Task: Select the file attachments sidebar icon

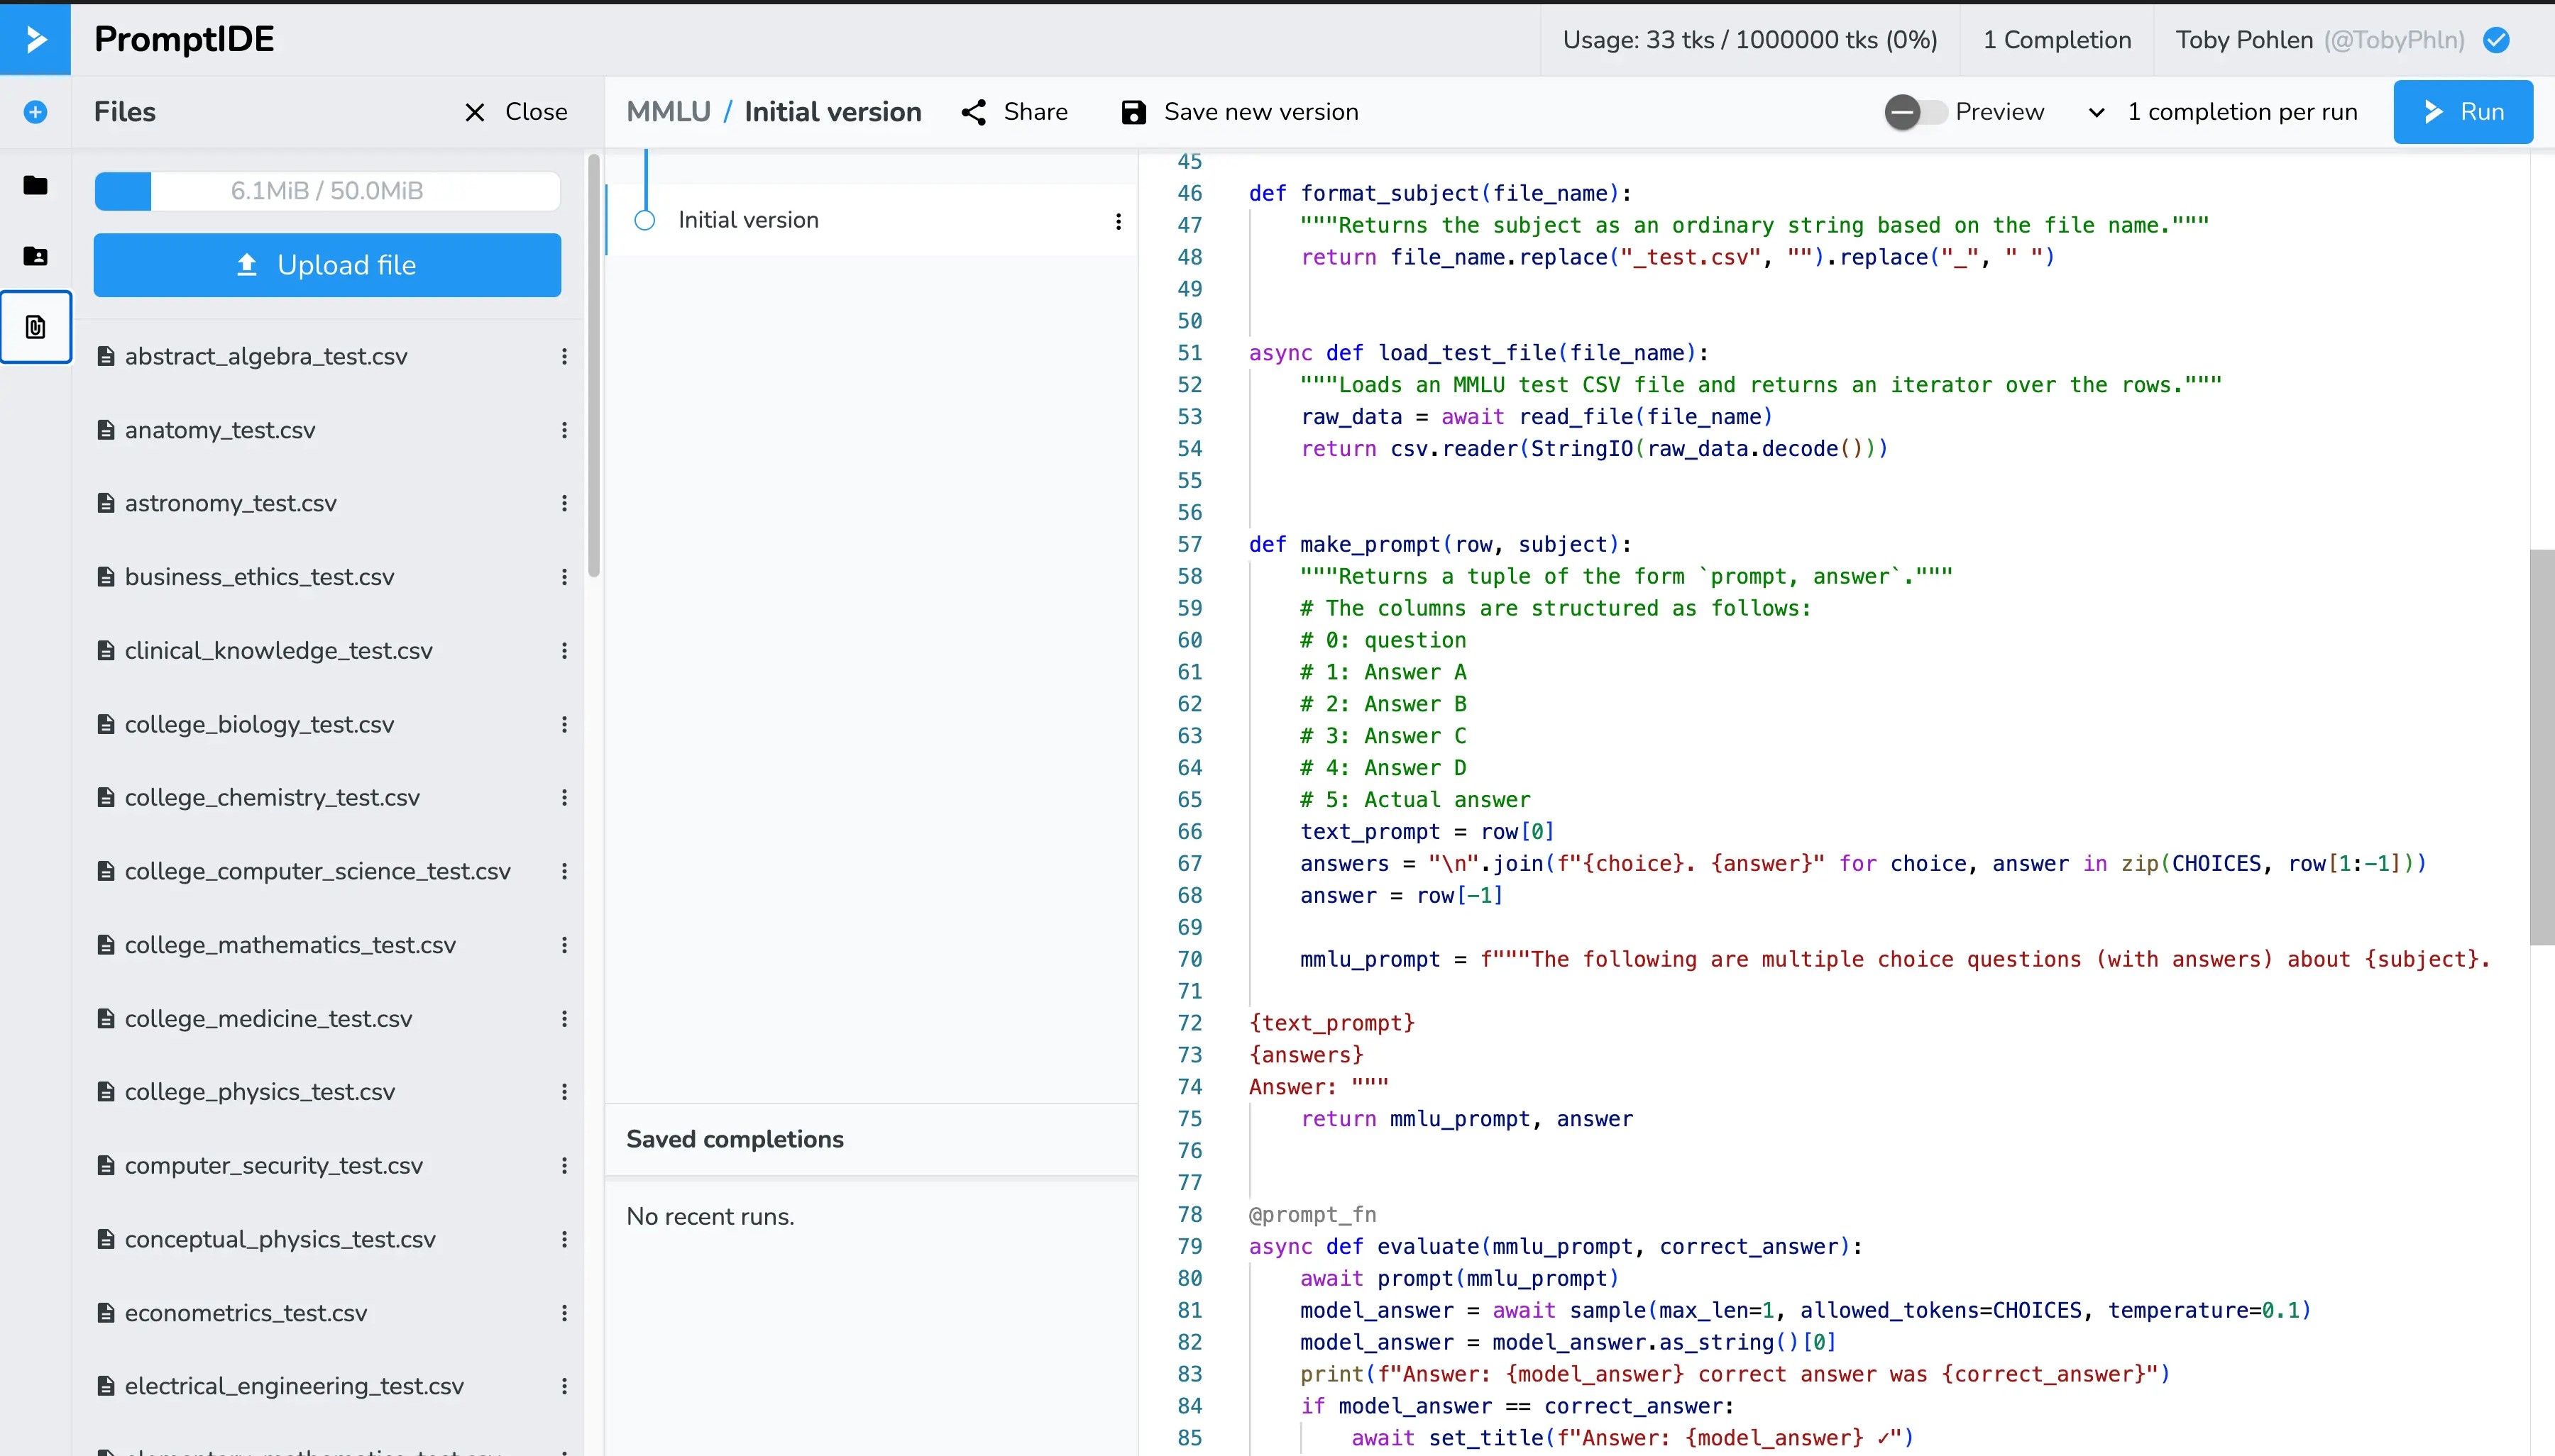Action: click(x=35, y=327)
